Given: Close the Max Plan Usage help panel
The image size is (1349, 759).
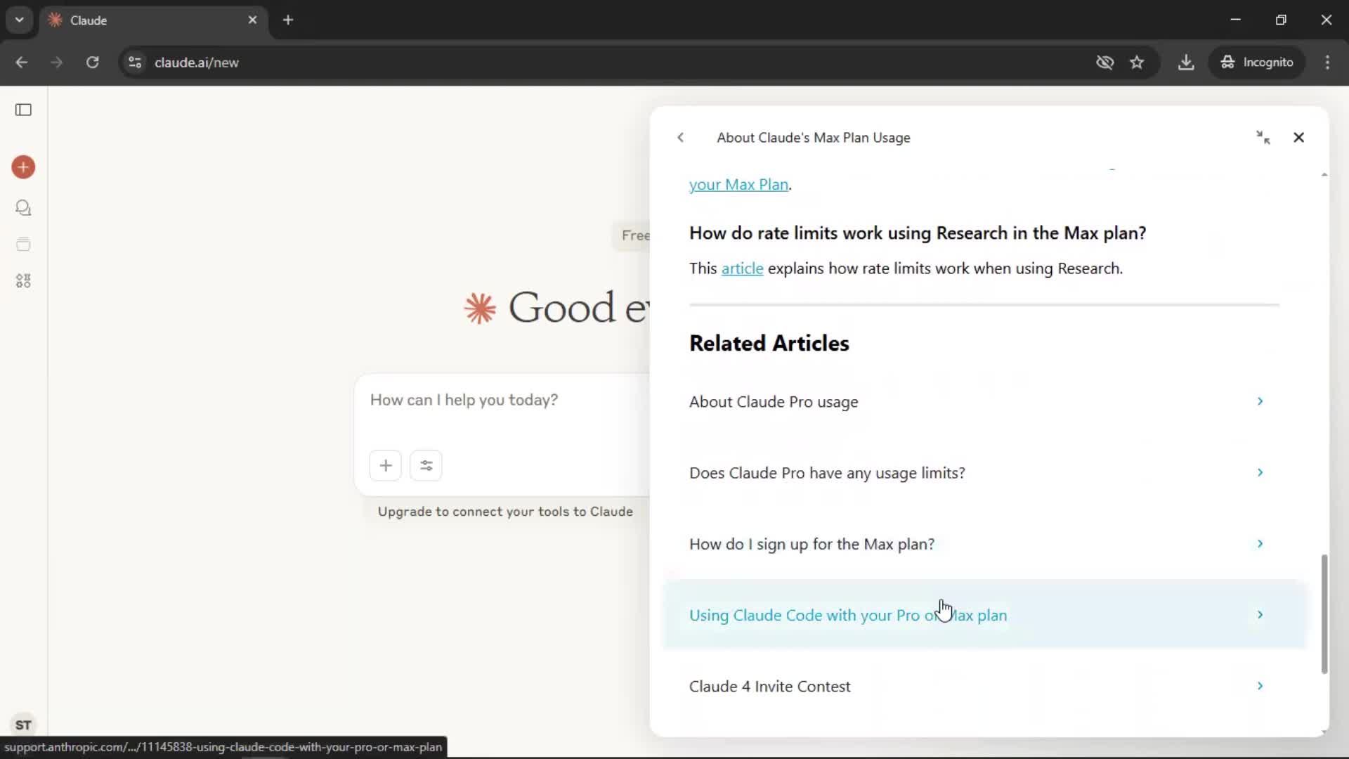Looking at the screenshot, I should click(x=1298, y=138).
